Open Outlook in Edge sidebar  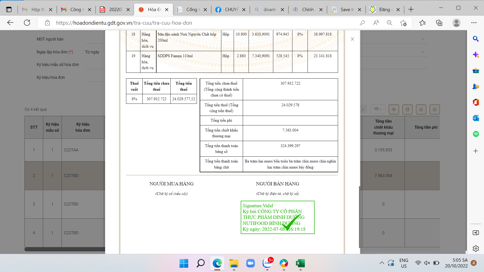point(476,118)
